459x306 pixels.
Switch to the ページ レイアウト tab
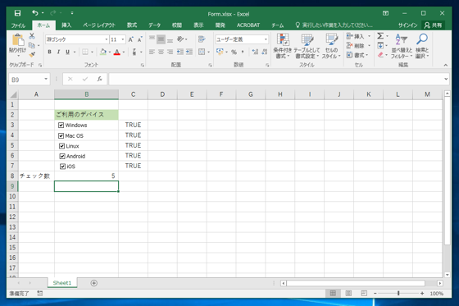pos(99,25)
